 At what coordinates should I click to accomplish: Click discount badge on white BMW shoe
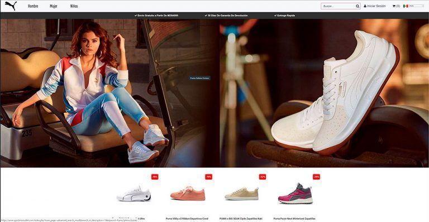[155, 177]
